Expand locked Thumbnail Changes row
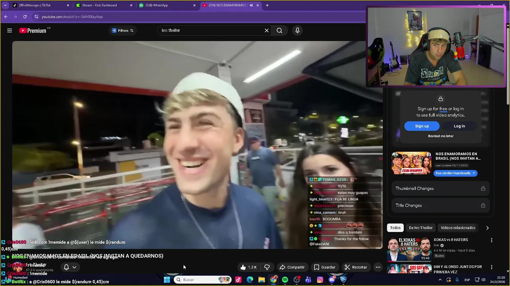510x286 pixels. tap(440, 188)
